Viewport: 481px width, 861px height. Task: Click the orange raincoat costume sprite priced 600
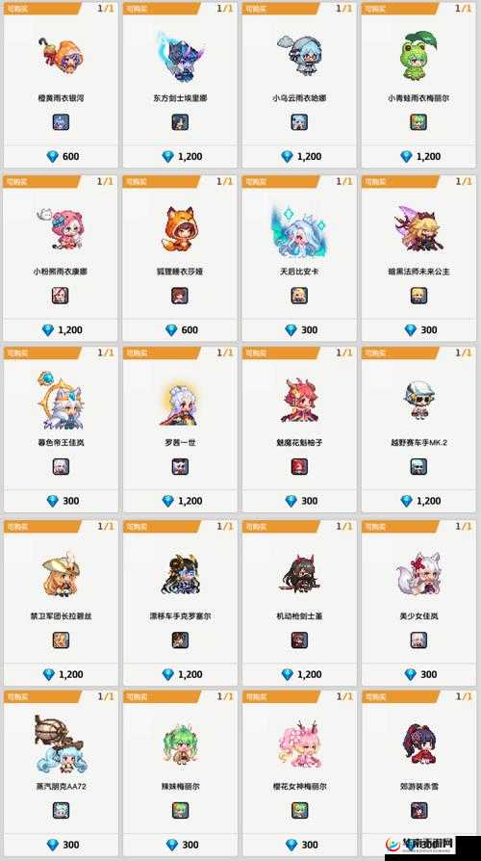[x=61, y=54]
